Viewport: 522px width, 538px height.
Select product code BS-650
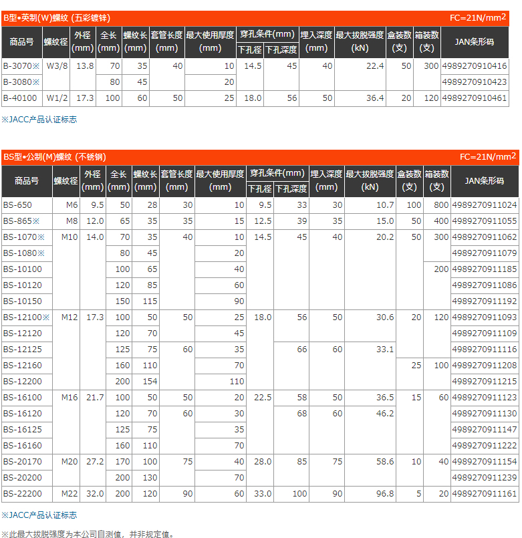[17, 205]
